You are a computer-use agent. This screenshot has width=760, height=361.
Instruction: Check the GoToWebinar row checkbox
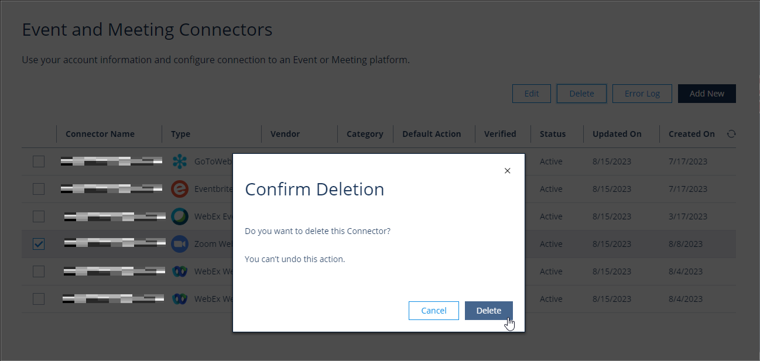tap(39, 161)
